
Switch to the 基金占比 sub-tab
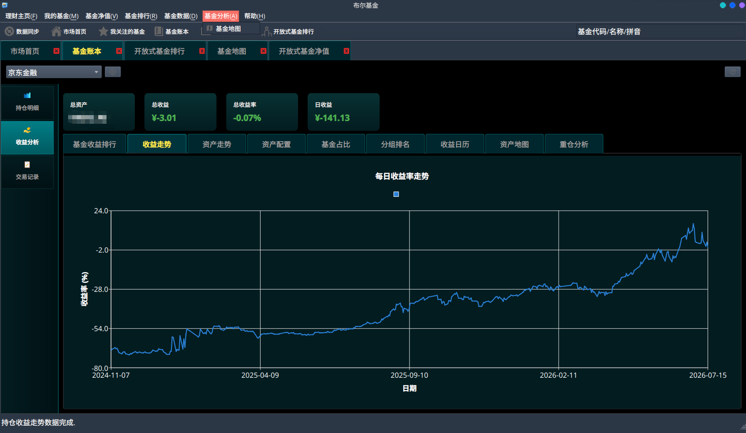coord(336,144)
